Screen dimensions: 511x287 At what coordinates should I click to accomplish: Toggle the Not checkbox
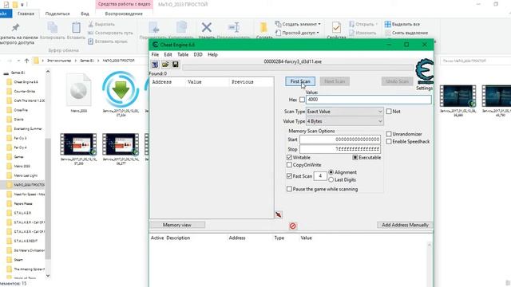(x=389, y=112)
